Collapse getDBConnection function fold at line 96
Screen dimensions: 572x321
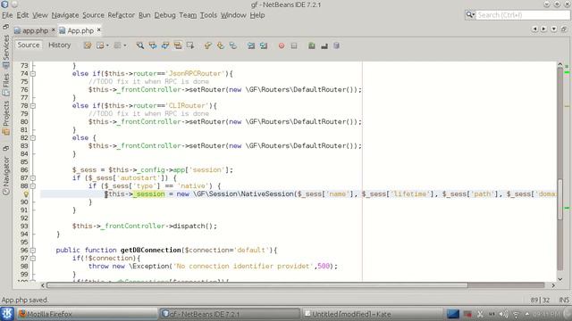[33, 251]
